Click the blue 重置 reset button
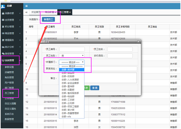The width and height of the screenshot is (181, 129). click(x=95, y=88)
